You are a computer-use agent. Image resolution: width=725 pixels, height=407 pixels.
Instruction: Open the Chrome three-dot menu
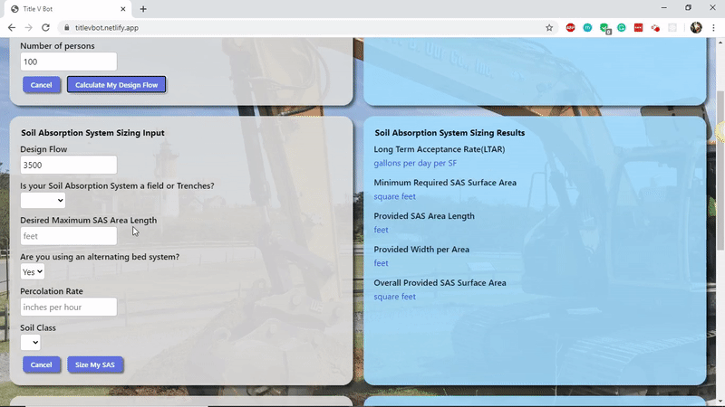(713, 28)
